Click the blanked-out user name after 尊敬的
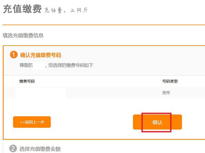This screenshot has width=205, height=153. pyautogui.click(x=39, y=65)
